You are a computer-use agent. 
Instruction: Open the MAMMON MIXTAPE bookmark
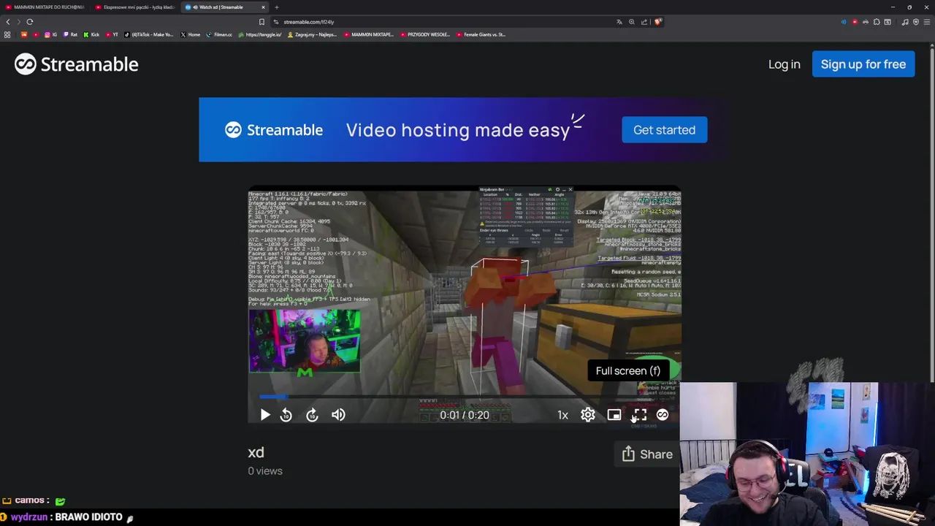[369, 34]
